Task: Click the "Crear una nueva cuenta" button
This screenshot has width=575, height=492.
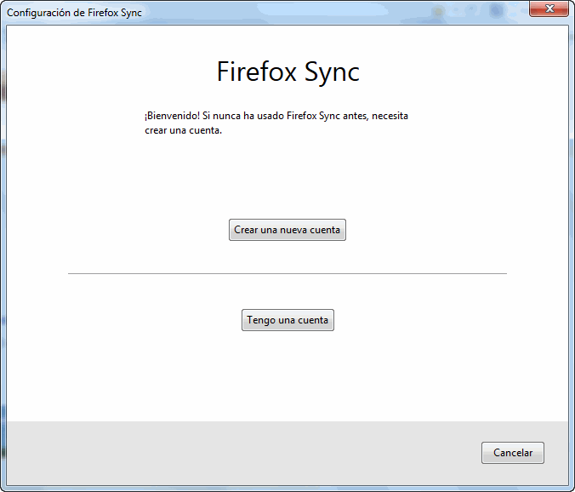Action: pyautogui.click(x=287, y=230)
